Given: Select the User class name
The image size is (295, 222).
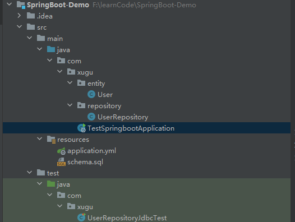Looking at the screenshot, I should pos(105,95).
